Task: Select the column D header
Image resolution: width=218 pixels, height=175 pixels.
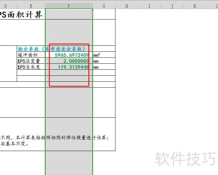Action: [x=5, y=6]
